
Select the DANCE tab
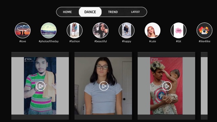(90, 12)
